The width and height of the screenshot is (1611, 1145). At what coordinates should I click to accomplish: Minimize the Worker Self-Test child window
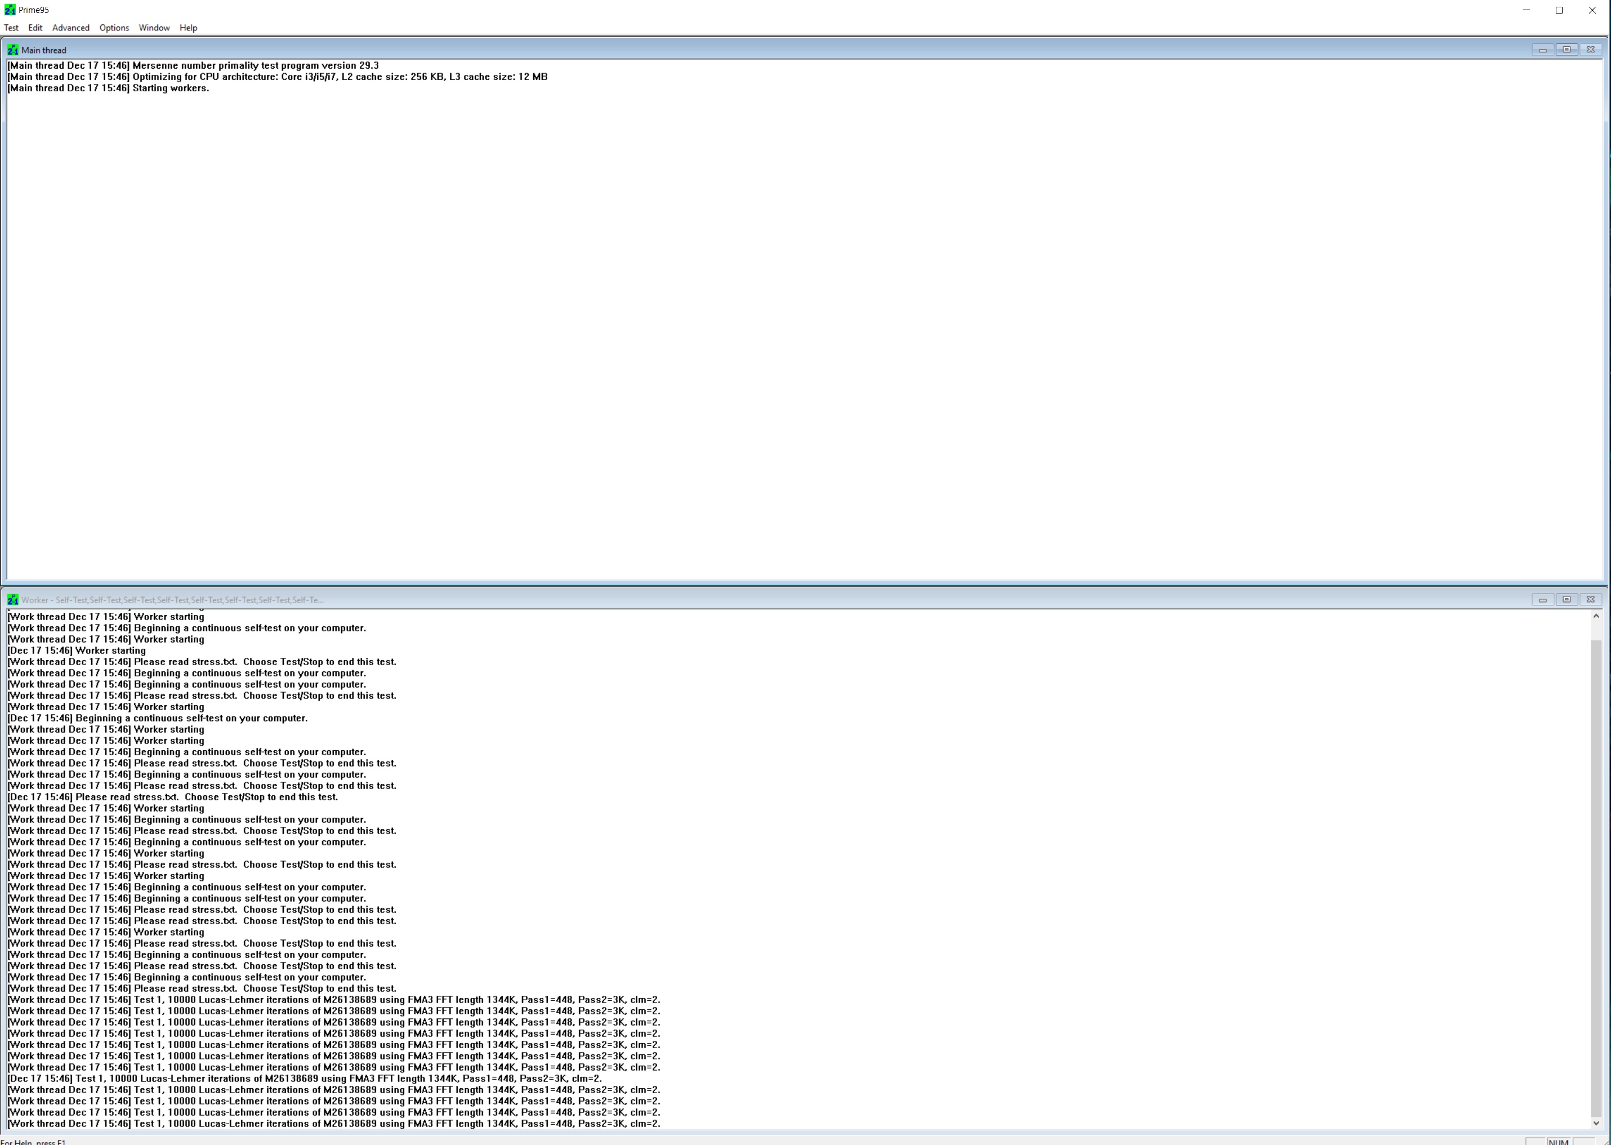[x=1543, y=599]
